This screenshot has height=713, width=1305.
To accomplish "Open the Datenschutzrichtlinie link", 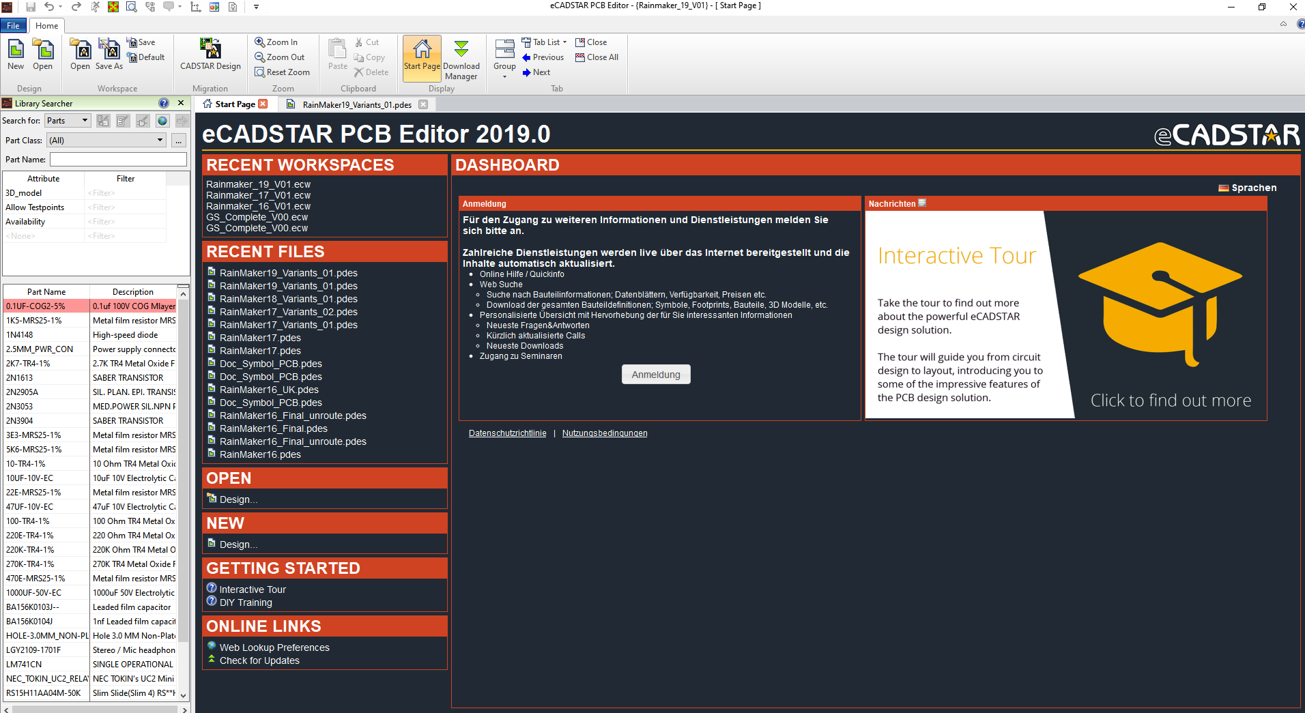I will 507,433.
